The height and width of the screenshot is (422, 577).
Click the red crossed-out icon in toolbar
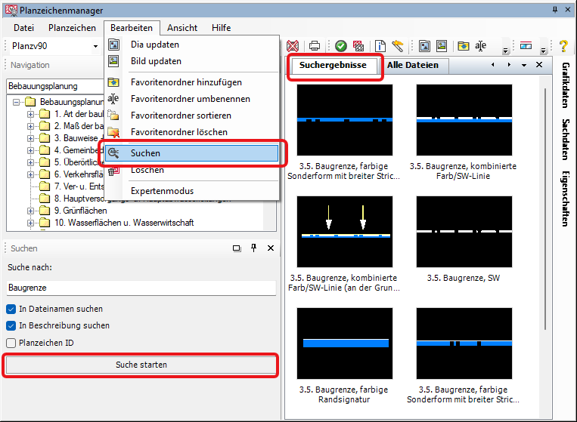(292, 46)
